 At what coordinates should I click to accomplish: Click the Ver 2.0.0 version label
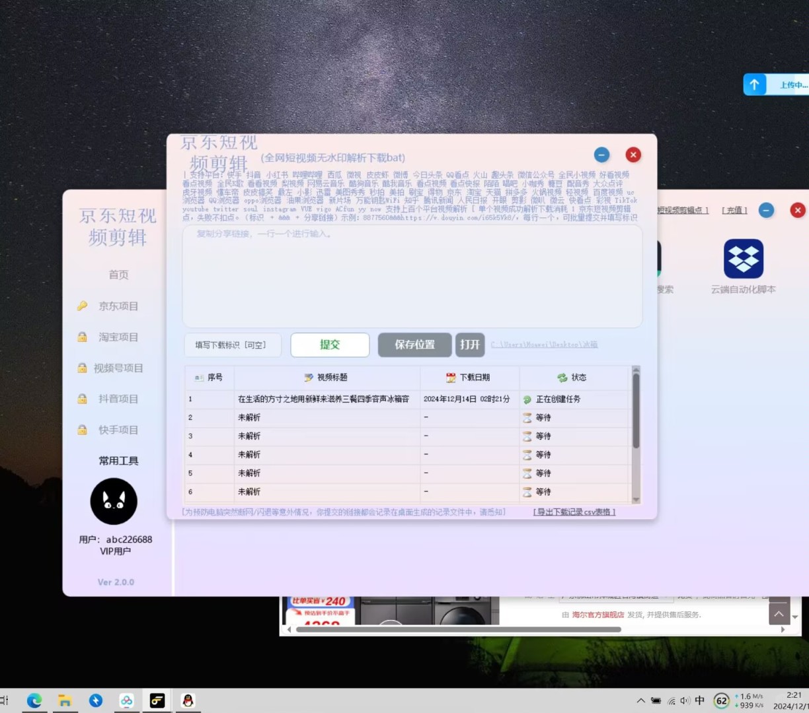pos(116,582)
